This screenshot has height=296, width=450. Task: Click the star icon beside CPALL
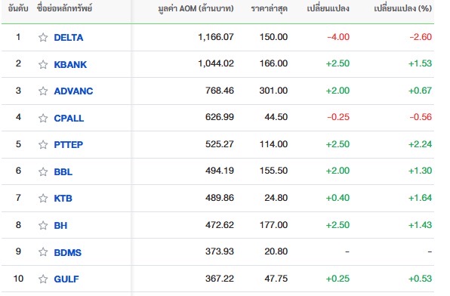point(43,118)
